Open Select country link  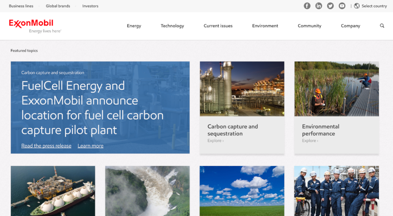[374, 6]
